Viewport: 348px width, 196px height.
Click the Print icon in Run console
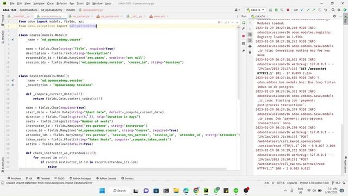pyautogui.click(x=250, y=46)
